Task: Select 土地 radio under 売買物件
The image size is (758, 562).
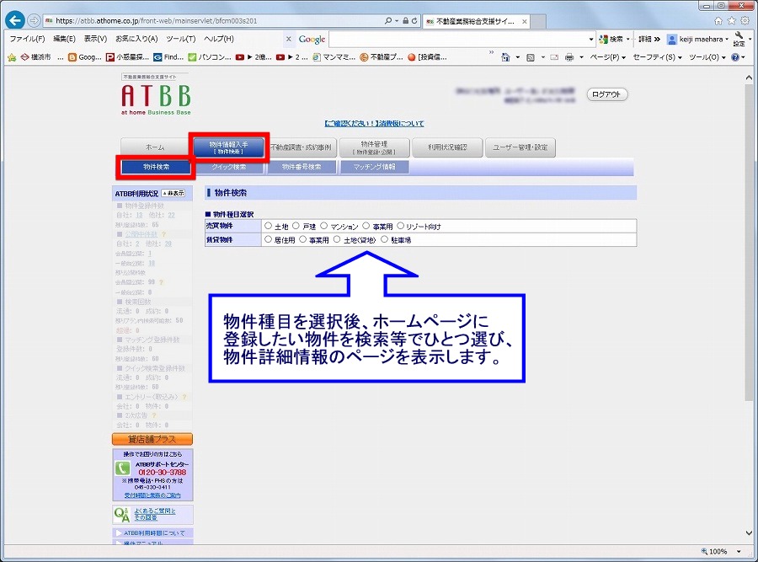Action: click(269, 226)
